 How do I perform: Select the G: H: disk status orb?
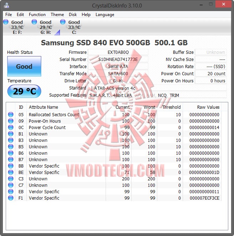click(34, 22)
